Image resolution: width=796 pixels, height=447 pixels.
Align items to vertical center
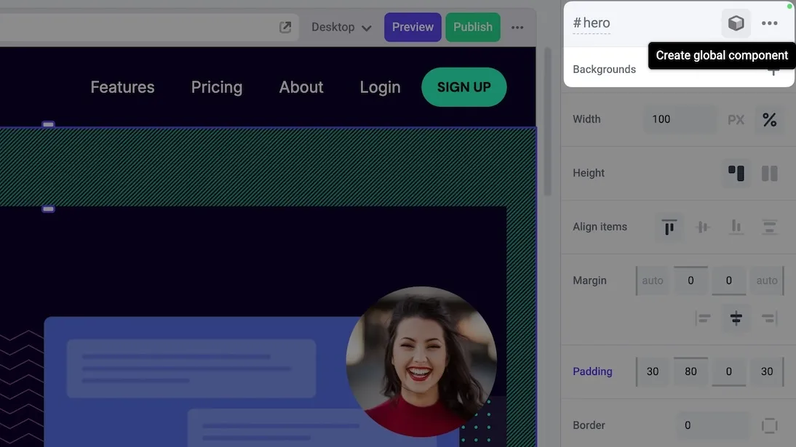pyautogui.click(x=703, y=227)
